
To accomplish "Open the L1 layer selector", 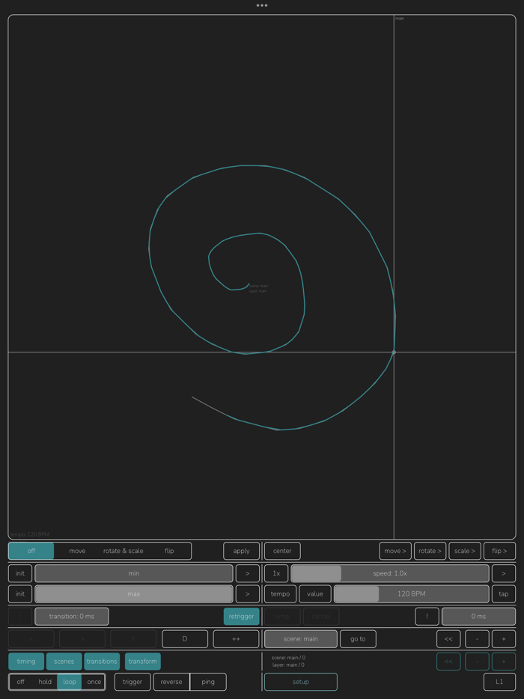I will (x=499, y=682).
